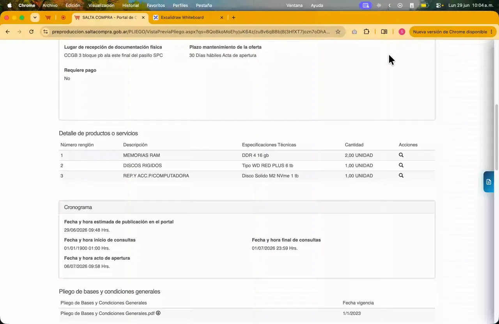Click the page vertical scrollbar
Image resolution: width=499 pixels, height=324 pixels.
497,136
